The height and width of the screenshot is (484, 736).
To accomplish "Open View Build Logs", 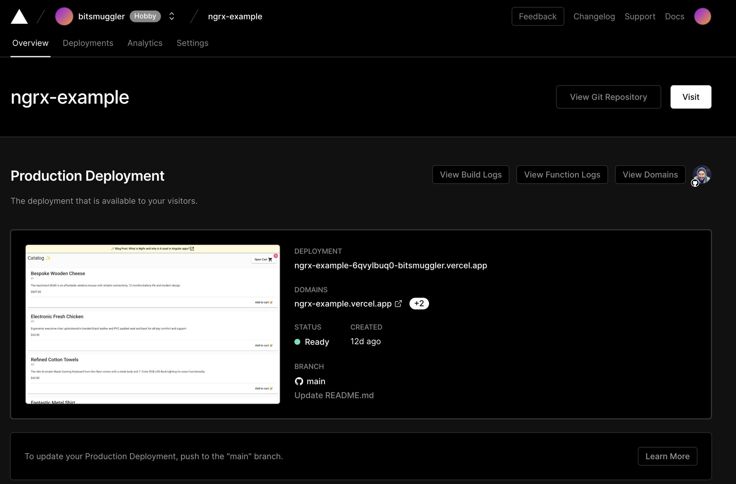I will [x=471, y=175].
